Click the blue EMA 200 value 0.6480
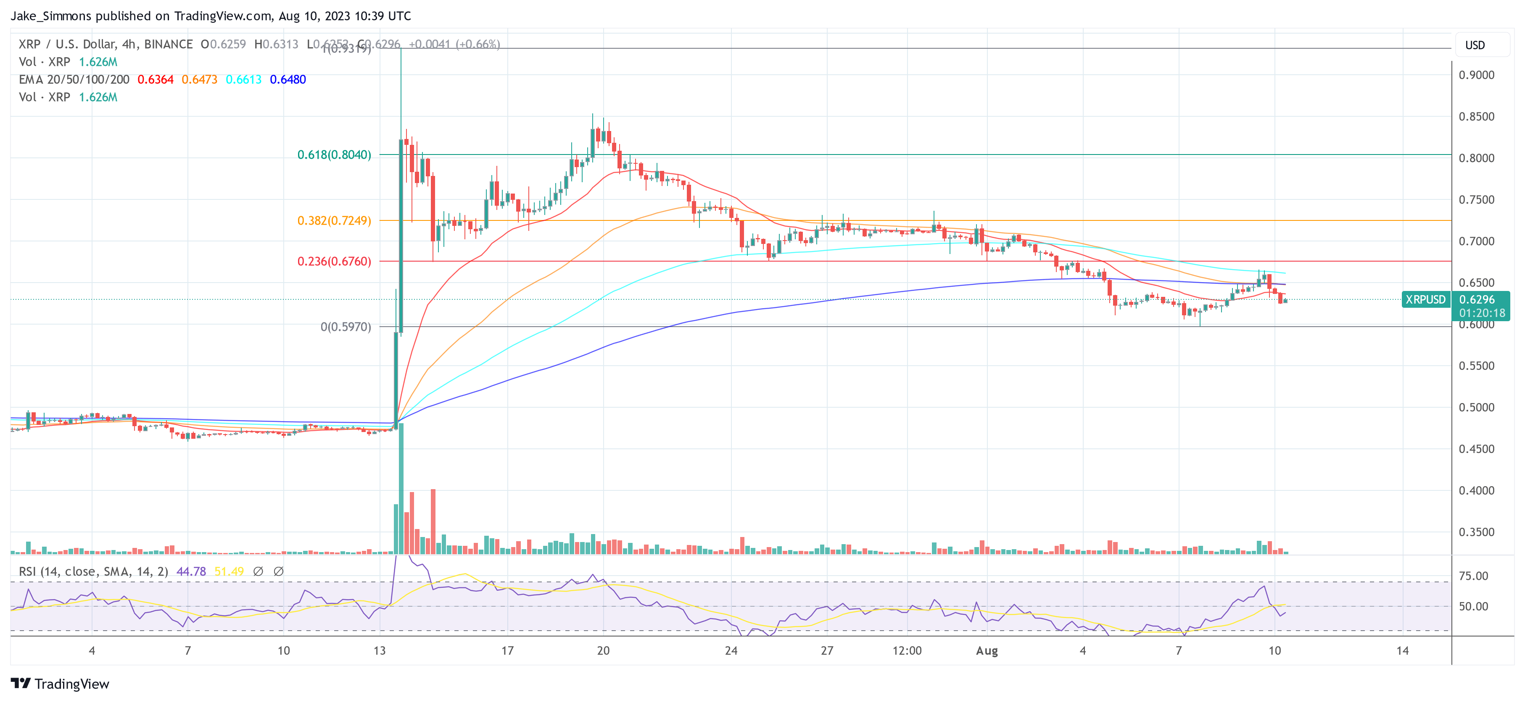 [288, 79]
